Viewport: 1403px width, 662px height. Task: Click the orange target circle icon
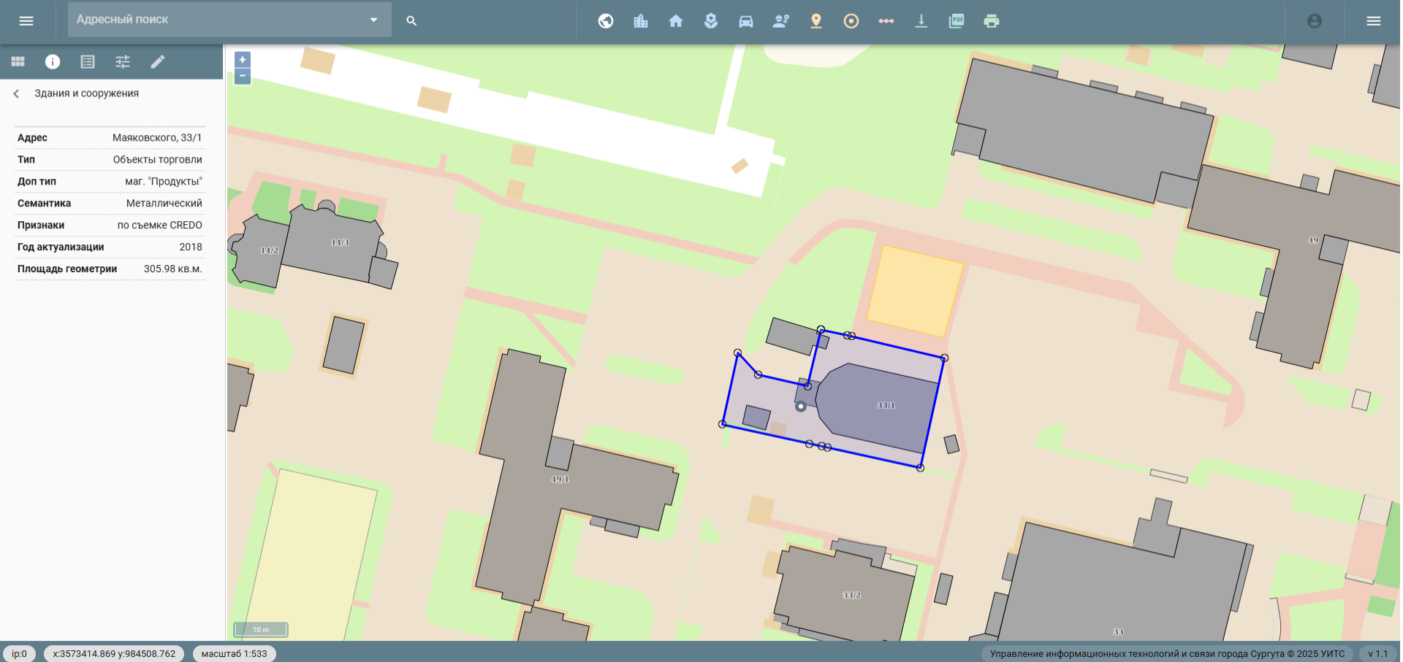point(851,21)
